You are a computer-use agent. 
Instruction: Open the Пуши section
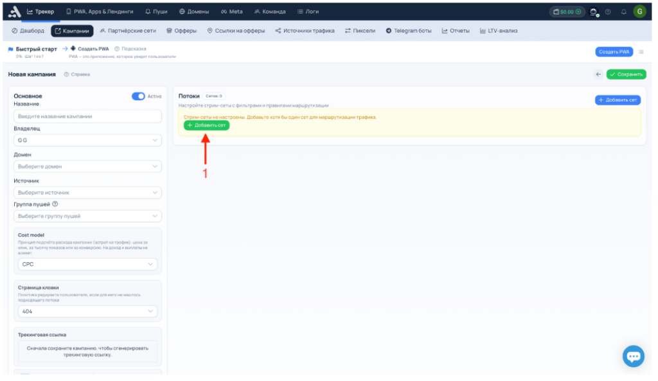click(x=156, y=12)
